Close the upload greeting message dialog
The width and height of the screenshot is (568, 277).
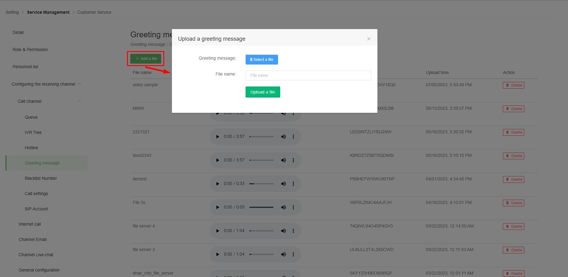(x=369, y=39)
